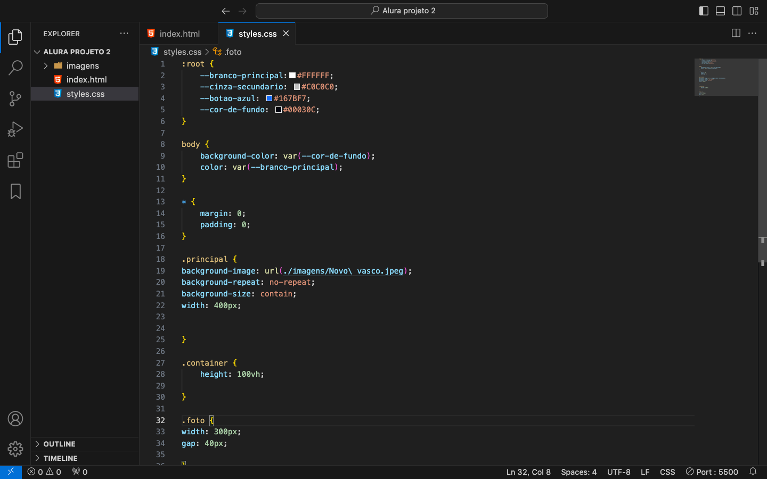Open the #00030C color swatch picker
Screen dimensions: 767x479
278,110
